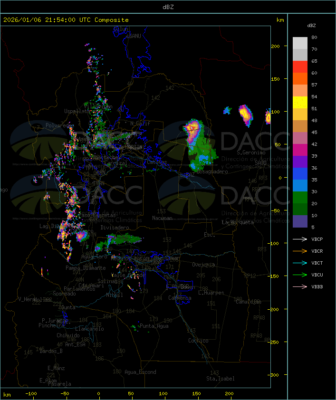Click the Polvaredas location label

click(60, 125)
